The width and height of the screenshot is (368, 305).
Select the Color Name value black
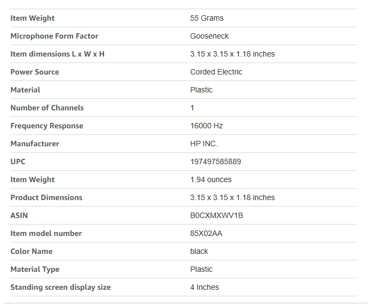[x=199, y=251]
